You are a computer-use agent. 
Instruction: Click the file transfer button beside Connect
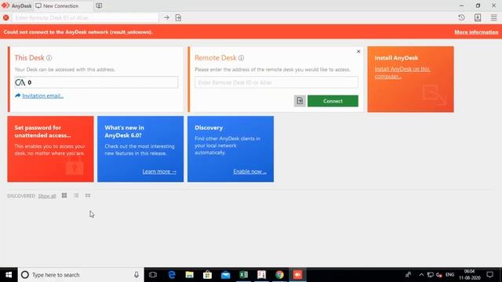tap(300, 101)
